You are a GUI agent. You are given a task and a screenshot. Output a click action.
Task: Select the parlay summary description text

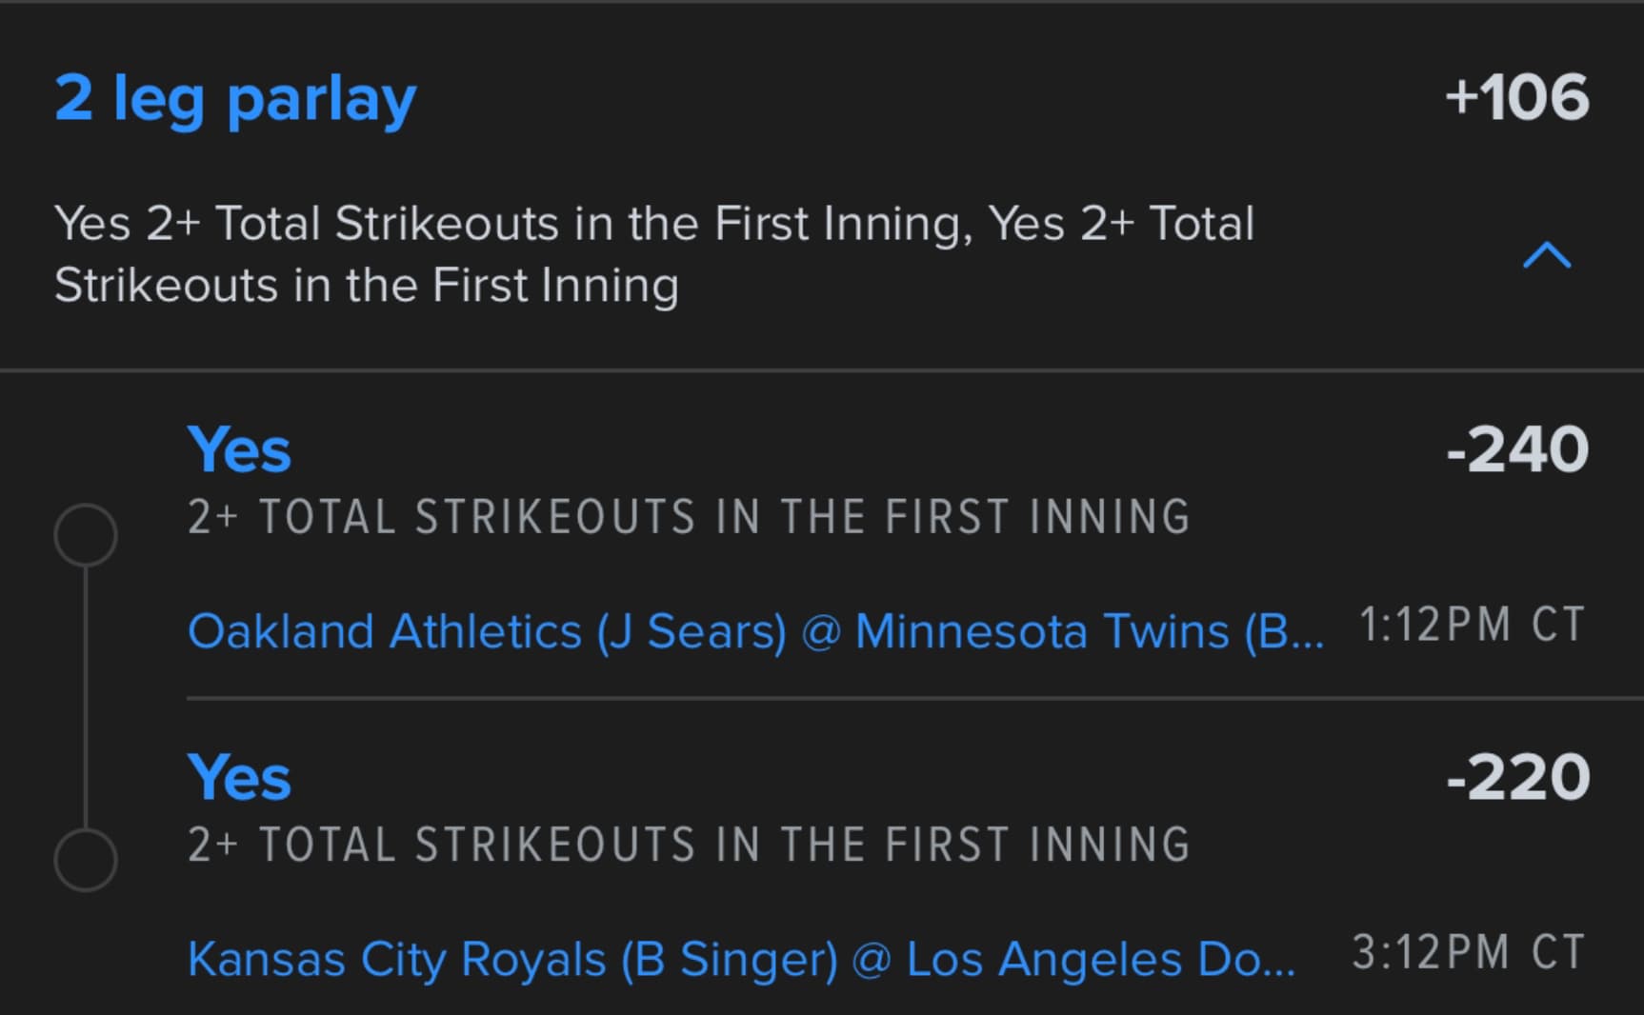[x=653, y=254]
